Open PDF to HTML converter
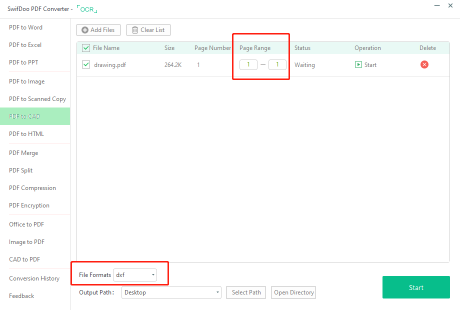The image size is (460, 310). (x=26, y=134)
